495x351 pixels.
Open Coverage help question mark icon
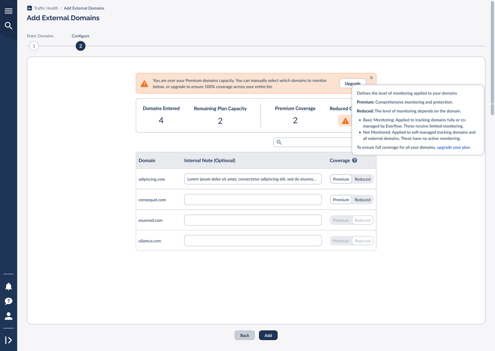[354, 160]
